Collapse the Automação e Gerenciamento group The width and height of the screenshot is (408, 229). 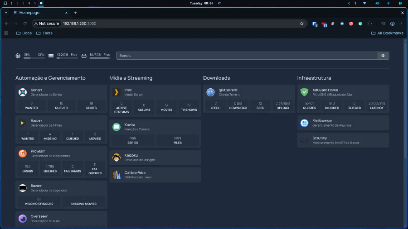coord(50,78)
